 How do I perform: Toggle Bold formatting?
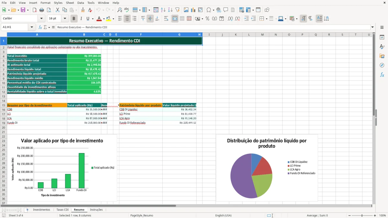[x=74, y=19]
